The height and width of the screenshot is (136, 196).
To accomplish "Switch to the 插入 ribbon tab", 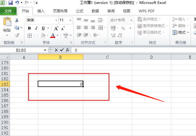I will [41, 11].
